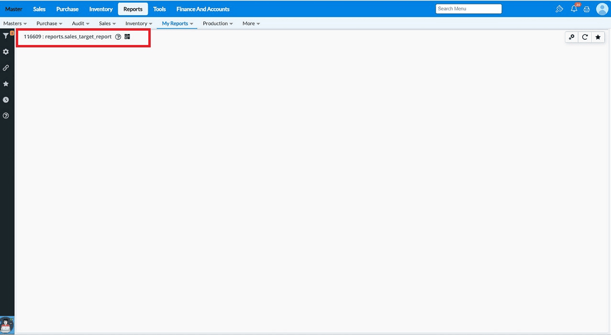The width and height of the screenshot is (611, 335).
Task: Show recent history clock icon
Action: [x=6, y=100]
